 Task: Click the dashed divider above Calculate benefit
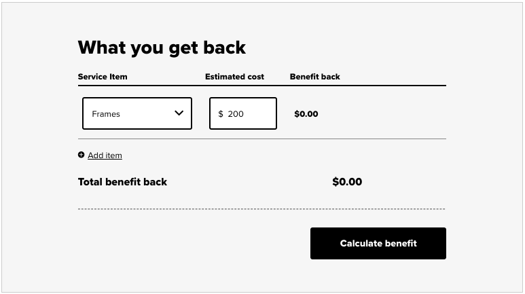point(262,209)
